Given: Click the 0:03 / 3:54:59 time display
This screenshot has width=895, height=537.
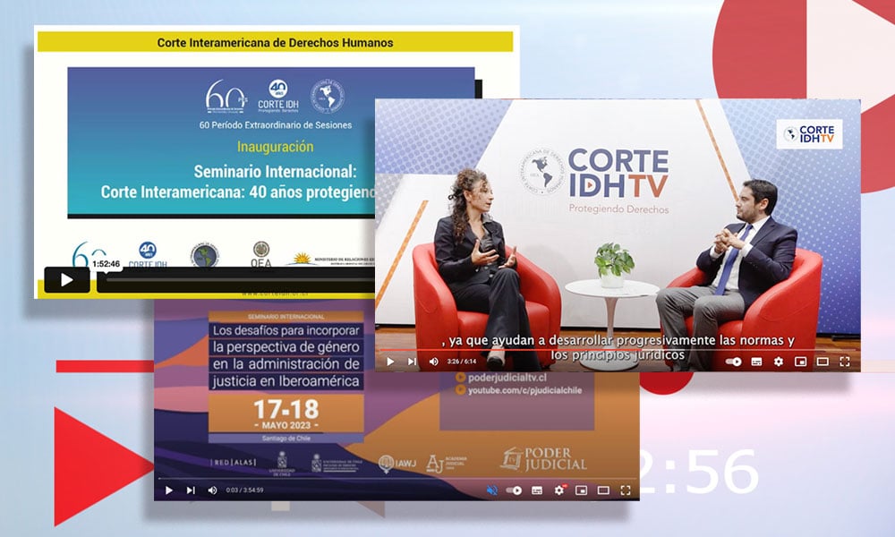Looking at the screenshot, I should tap(244, 490).
